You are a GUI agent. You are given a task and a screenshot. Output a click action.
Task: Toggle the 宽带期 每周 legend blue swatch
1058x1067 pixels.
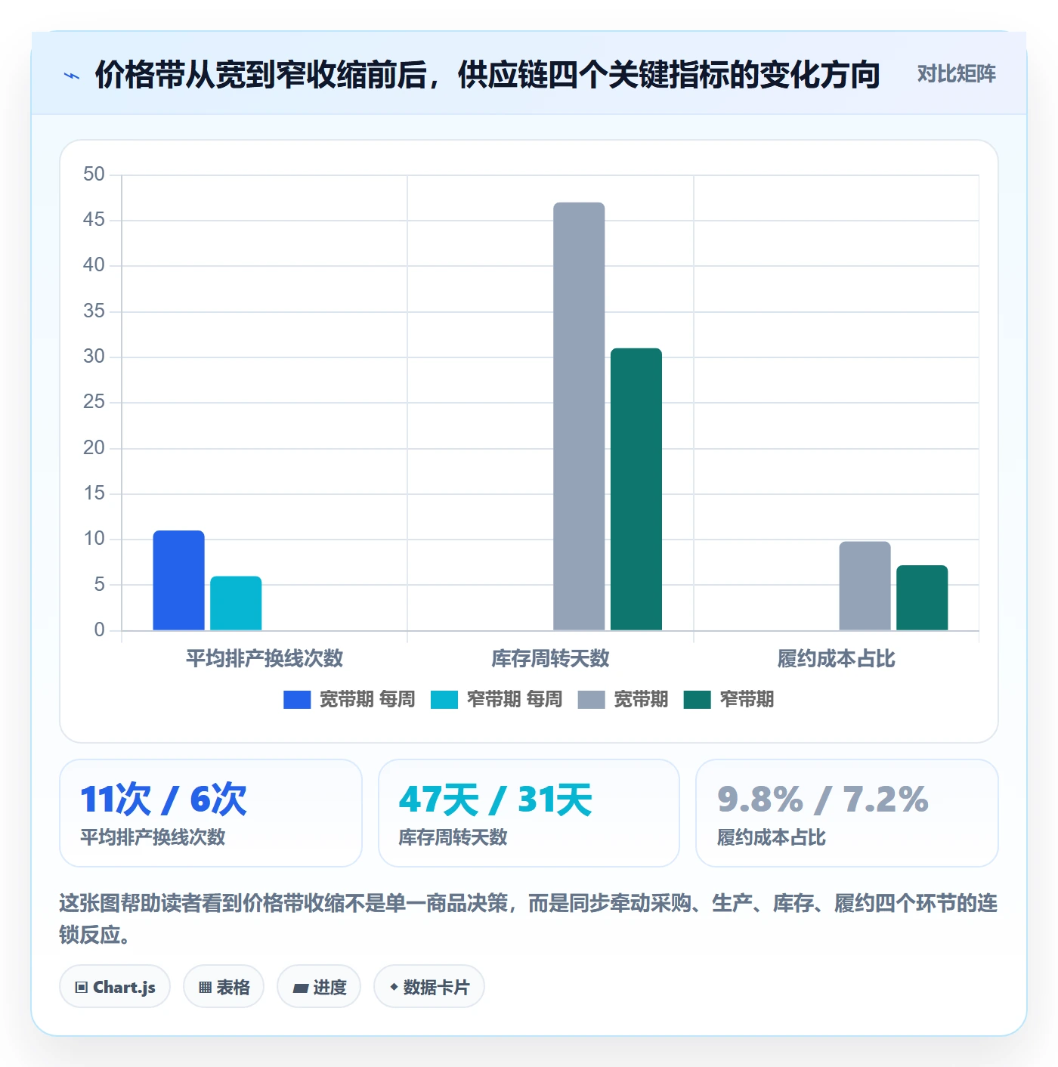click(x=297, y=700)
